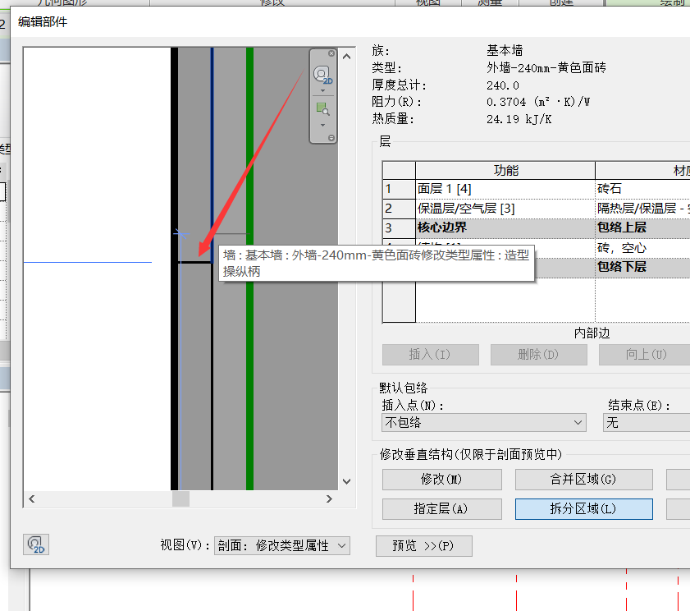Open the 视图 section view dropdown
Image resolution: width=690 pixels, height=611 pixels.
(281, 545)
